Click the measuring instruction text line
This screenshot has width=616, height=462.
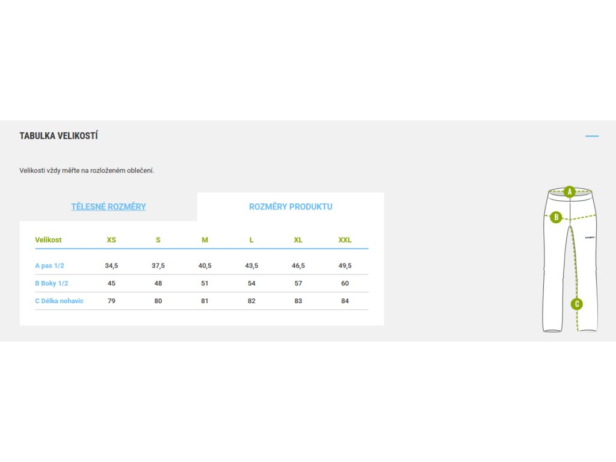[x=87, y=170]
